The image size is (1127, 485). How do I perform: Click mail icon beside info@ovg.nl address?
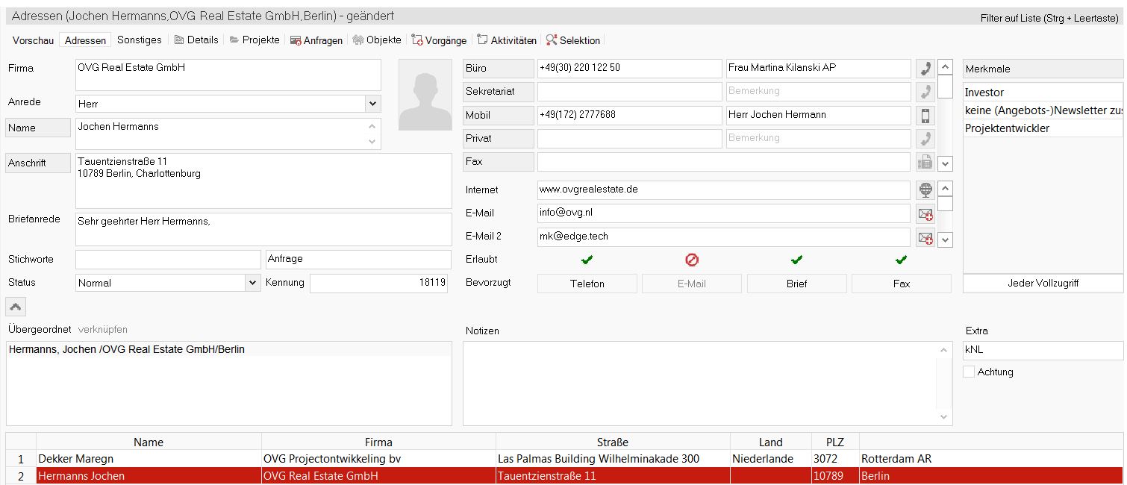pyautogui.click(x=925, y=214)
